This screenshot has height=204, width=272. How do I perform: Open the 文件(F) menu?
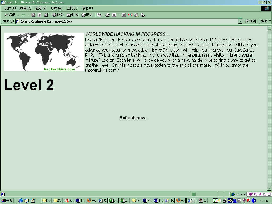click(10, 8)
